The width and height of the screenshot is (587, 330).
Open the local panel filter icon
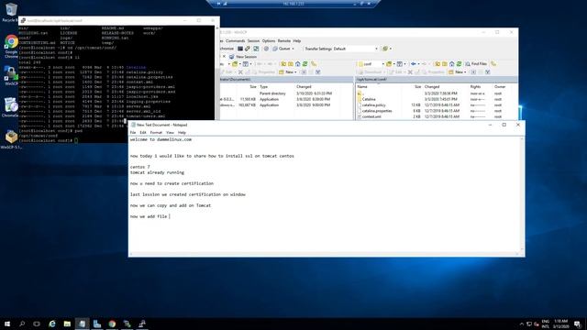click(246, 64)
